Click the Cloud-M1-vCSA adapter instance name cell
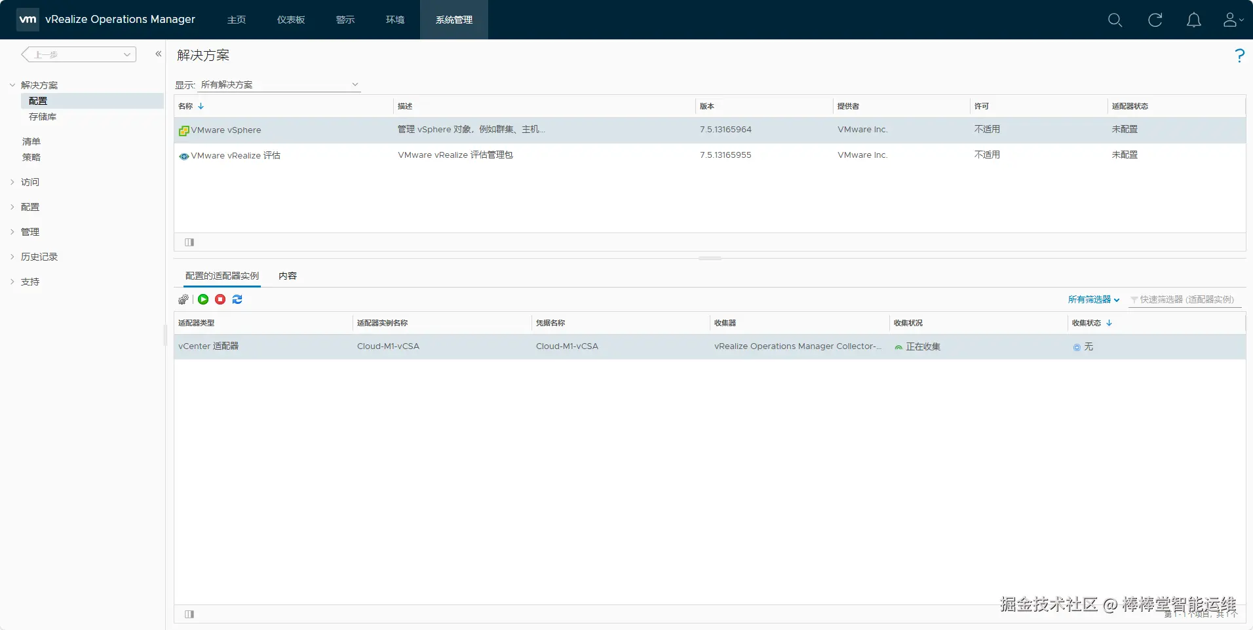Image resolution: width=1253 pixels, height=630 pixels. point(388,346)
